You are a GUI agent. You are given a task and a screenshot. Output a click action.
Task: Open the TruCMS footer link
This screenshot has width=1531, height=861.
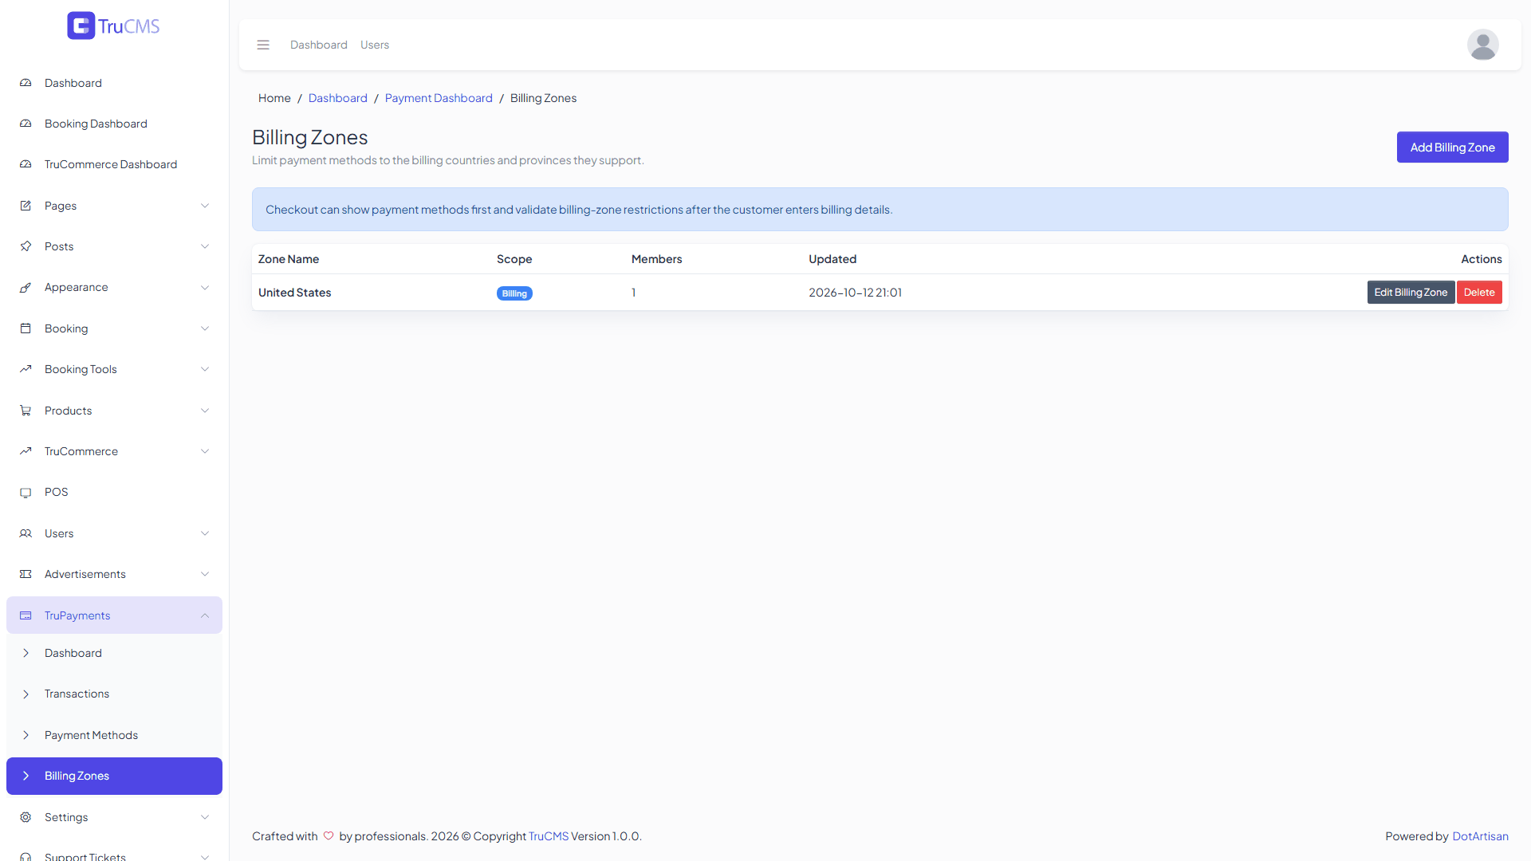click(x=549, y=836)
